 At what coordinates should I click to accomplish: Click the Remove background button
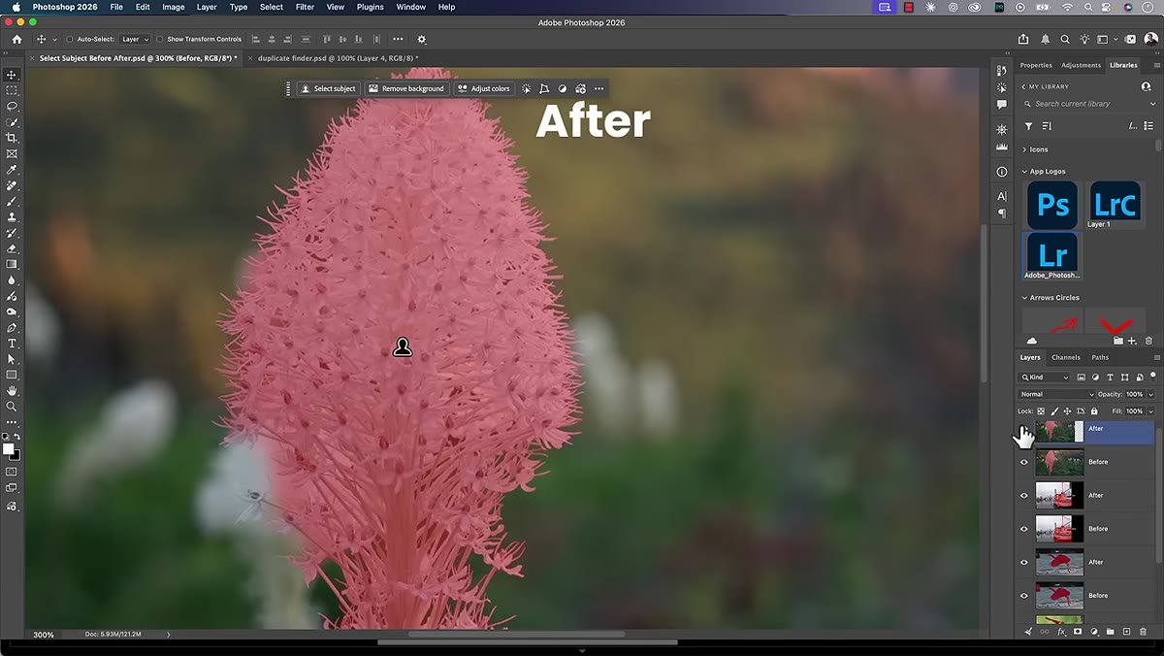point(405,88)
